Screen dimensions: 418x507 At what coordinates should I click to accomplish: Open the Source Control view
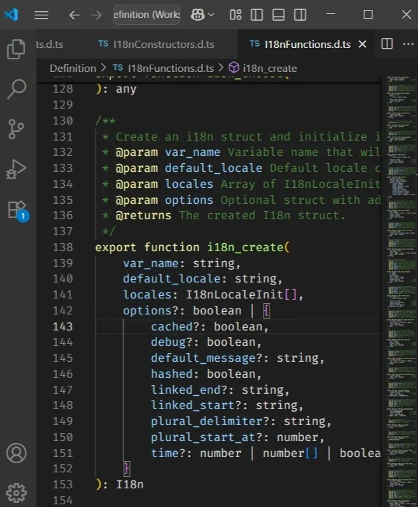pos(16,129)
